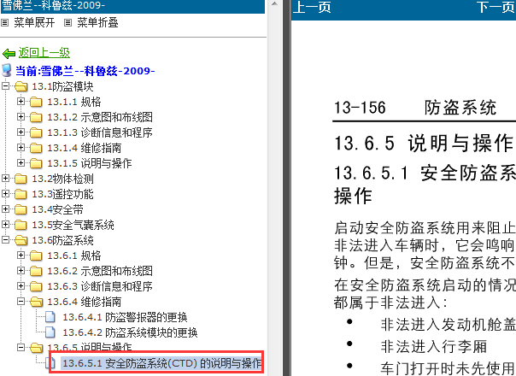
Task: Expand the 13.2物体检测 node
Action: pos(5,179)
